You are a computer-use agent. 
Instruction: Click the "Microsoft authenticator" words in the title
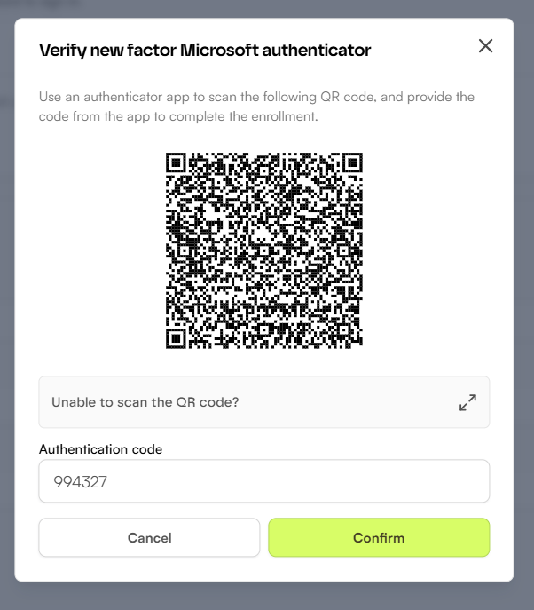coord(275,50)
